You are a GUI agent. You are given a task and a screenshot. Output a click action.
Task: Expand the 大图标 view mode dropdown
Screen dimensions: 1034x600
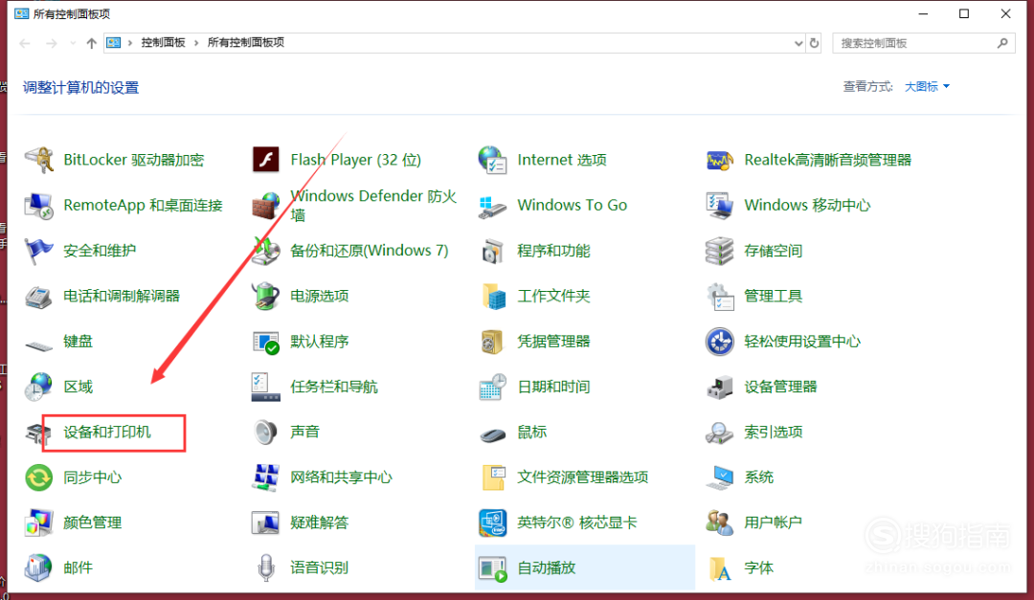927,86
